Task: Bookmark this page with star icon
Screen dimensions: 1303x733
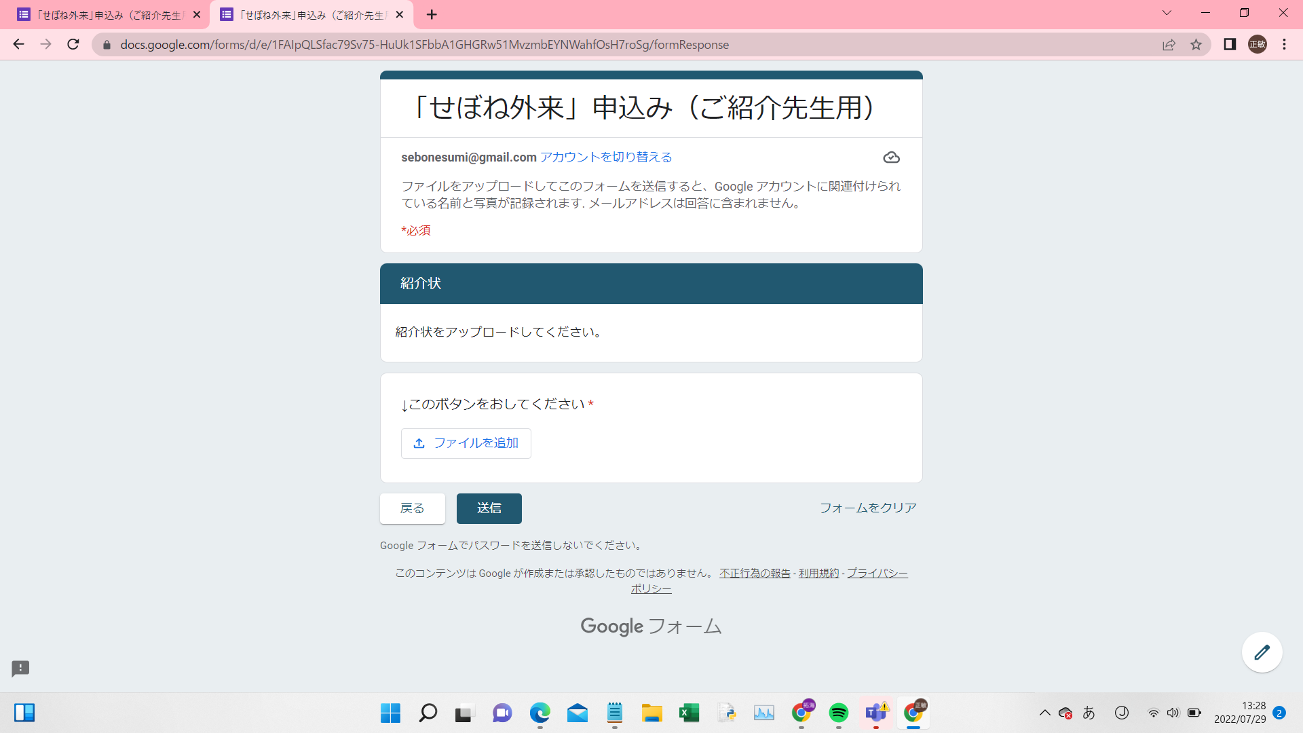Action: [x=1196, y=45]
